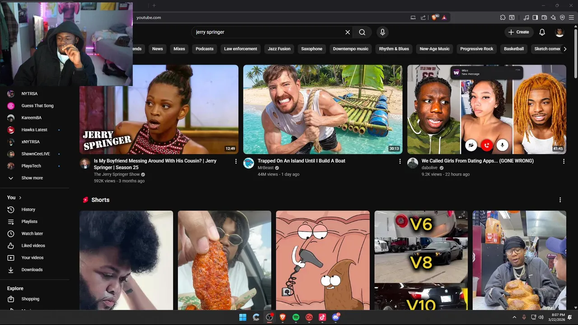Select the Law enforcement filter chip
The width and height of the screenshot is (578, 325).
point(241,49)
